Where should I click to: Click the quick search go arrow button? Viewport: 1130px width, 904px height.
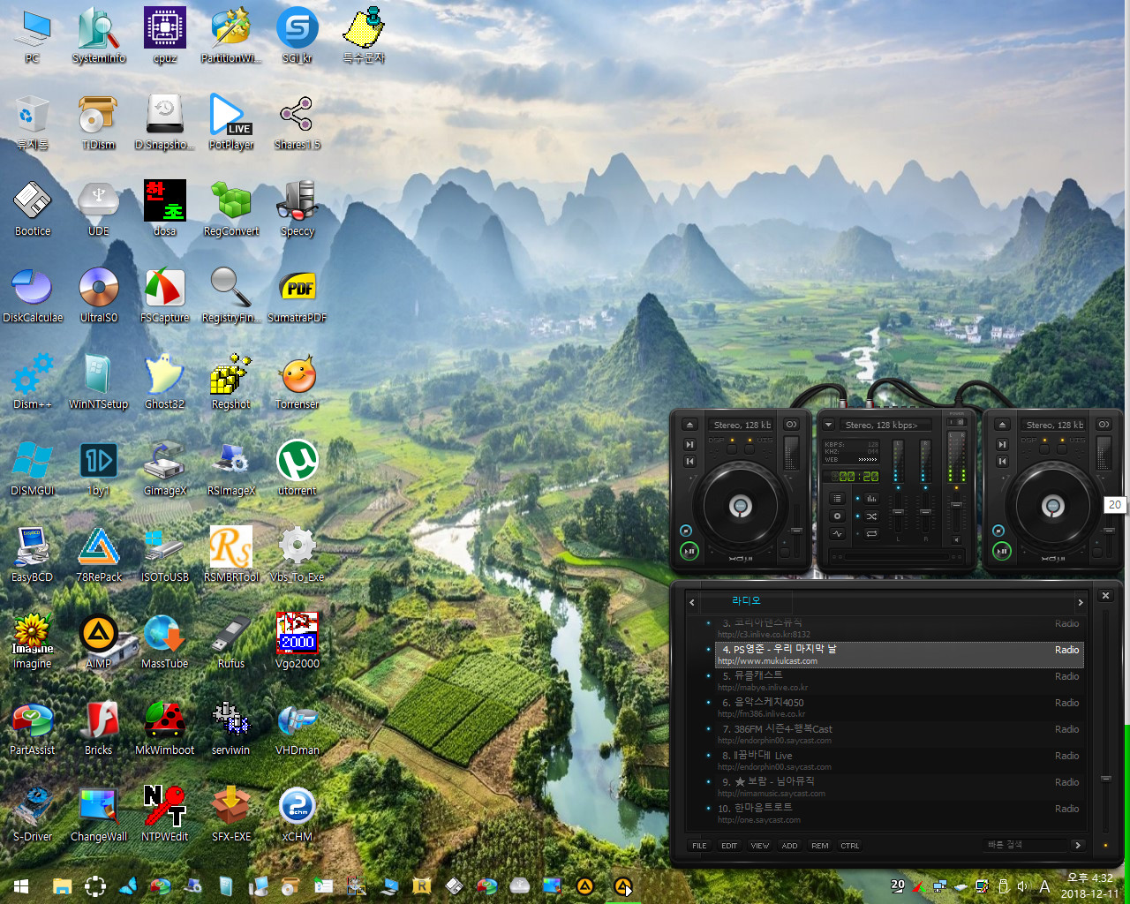(1078, 845)
